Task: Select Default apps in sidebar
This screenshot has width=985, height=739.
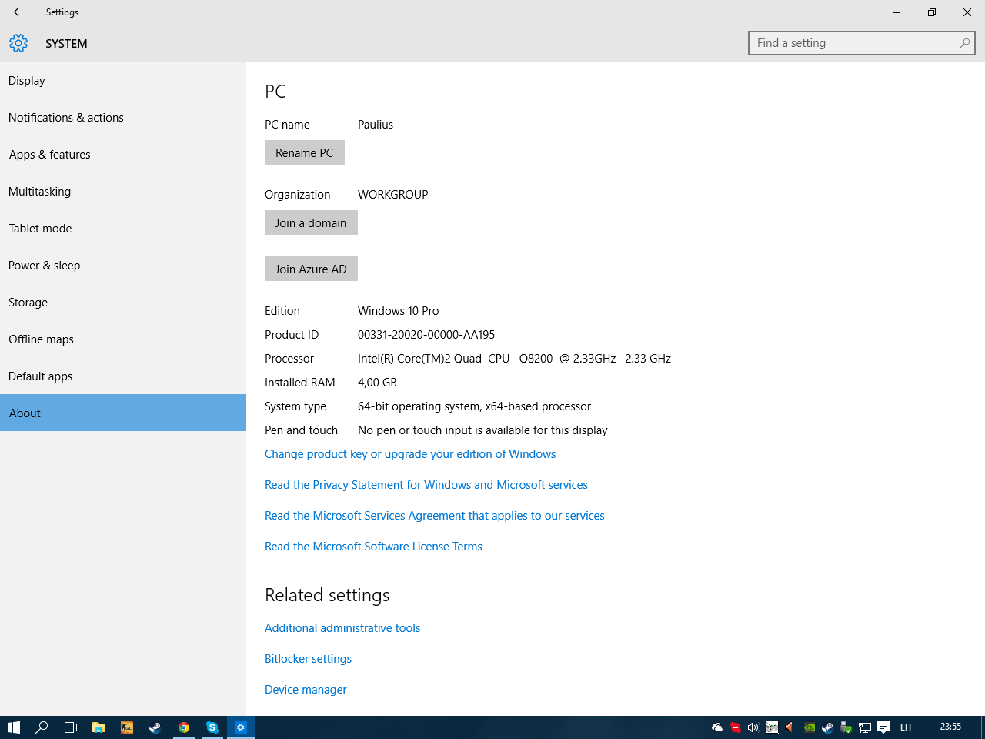Action: [x=123, y=376]
